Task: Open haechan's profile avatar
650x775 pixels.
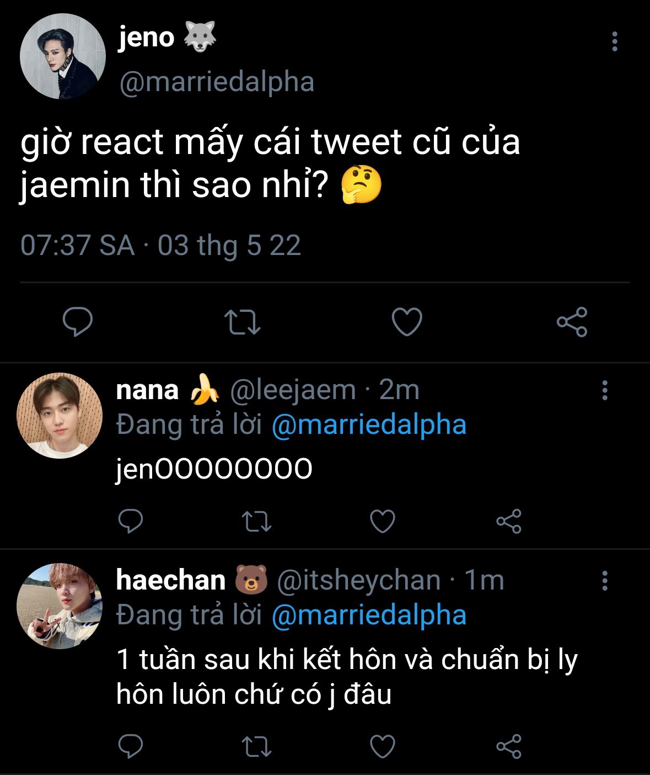Action: pos(60,606)
